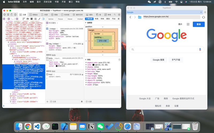Expand the div with class o3j99 qarstb
214x133 pixels.
click(x=11, y=98)
